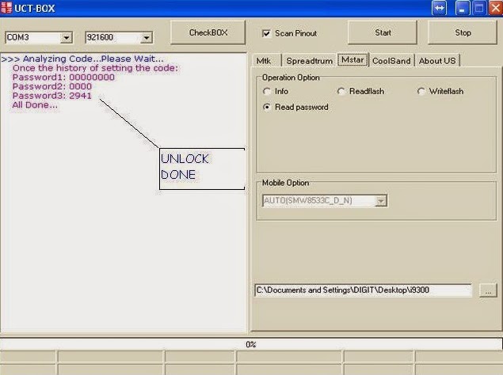Toggle the Scan Pinout checkbox
The image size is (503, 375).
point(266,33)
